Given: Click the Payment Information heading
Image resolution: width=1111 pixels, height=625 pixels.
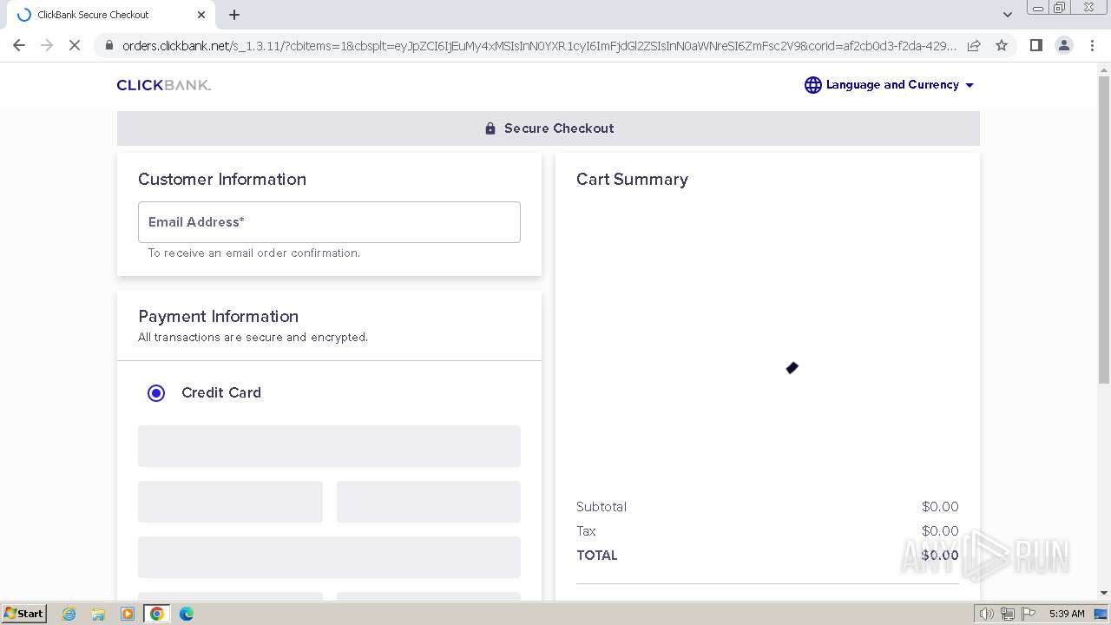Looking at the screenshot, I should [219, 316].
